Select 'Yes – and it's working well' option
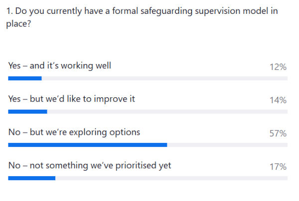 (x=59, y=66)
